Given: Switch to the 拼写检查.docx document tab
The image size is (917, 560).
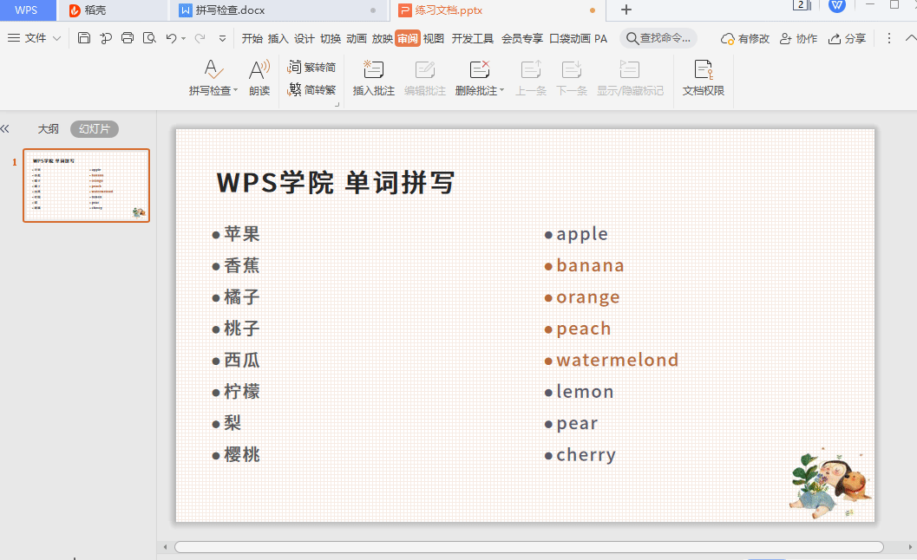Looking at the screenshot, I should pyautogui.click(x=230, y=10).
